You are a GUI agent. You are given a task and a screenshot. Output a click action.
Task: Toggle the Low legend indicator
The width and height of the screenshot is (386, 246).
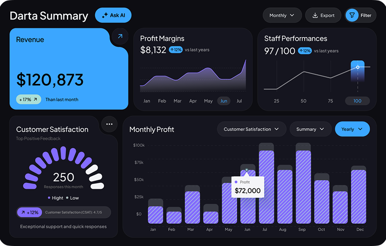67,198
